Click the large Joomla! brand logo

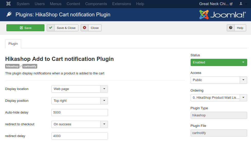[x=222, y=15]
